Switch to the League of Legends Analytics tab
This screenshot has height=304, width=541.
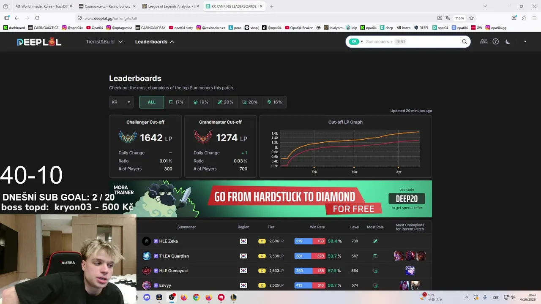pyautogui.click(x=170, y=6)
